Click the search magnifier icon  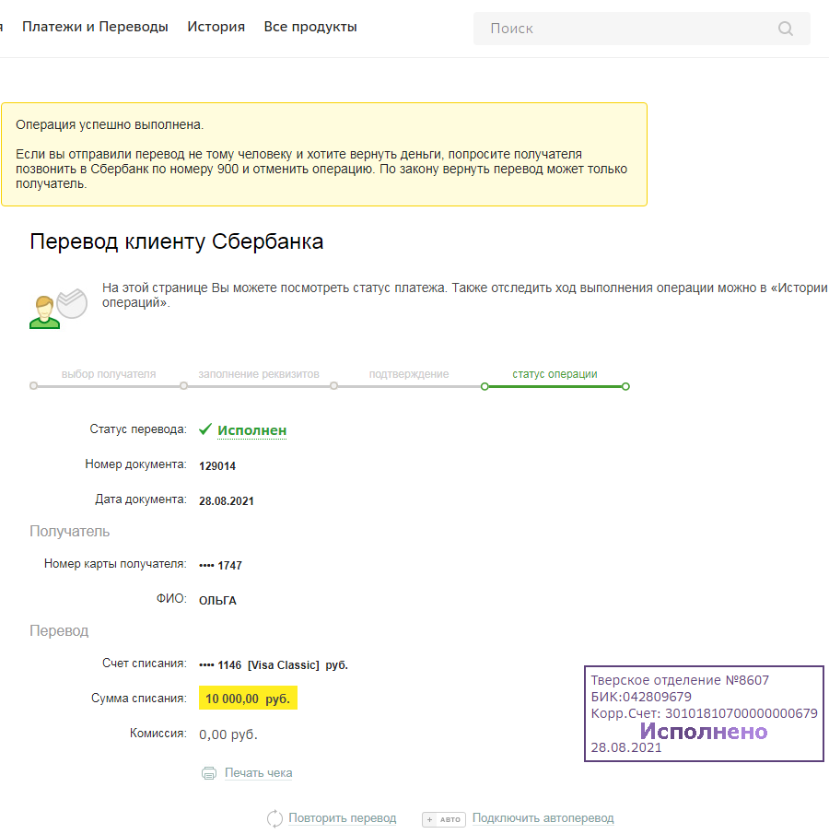click(786, 29)
